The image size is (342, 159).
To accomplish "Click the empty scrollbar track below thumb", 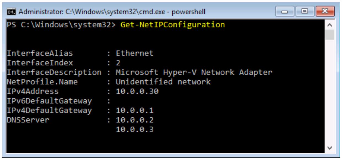I will [x=330, y=92].
